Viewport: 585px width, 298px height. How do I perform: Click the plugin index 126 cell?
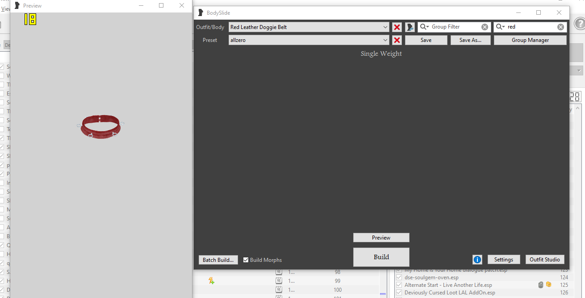coord(564,293)
